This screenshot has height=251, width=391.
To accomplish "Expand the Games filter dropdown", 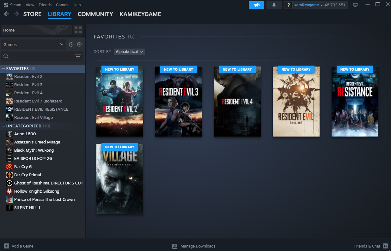I will [x=33, y=44].
